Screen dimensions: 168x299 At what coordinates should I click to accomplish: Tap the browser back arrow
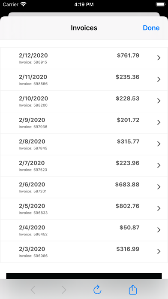(x=33, y=290)
